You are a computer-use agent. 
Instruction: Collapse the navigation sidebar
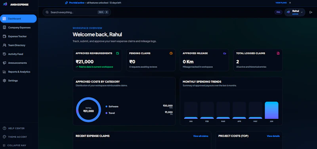point(14,145)
